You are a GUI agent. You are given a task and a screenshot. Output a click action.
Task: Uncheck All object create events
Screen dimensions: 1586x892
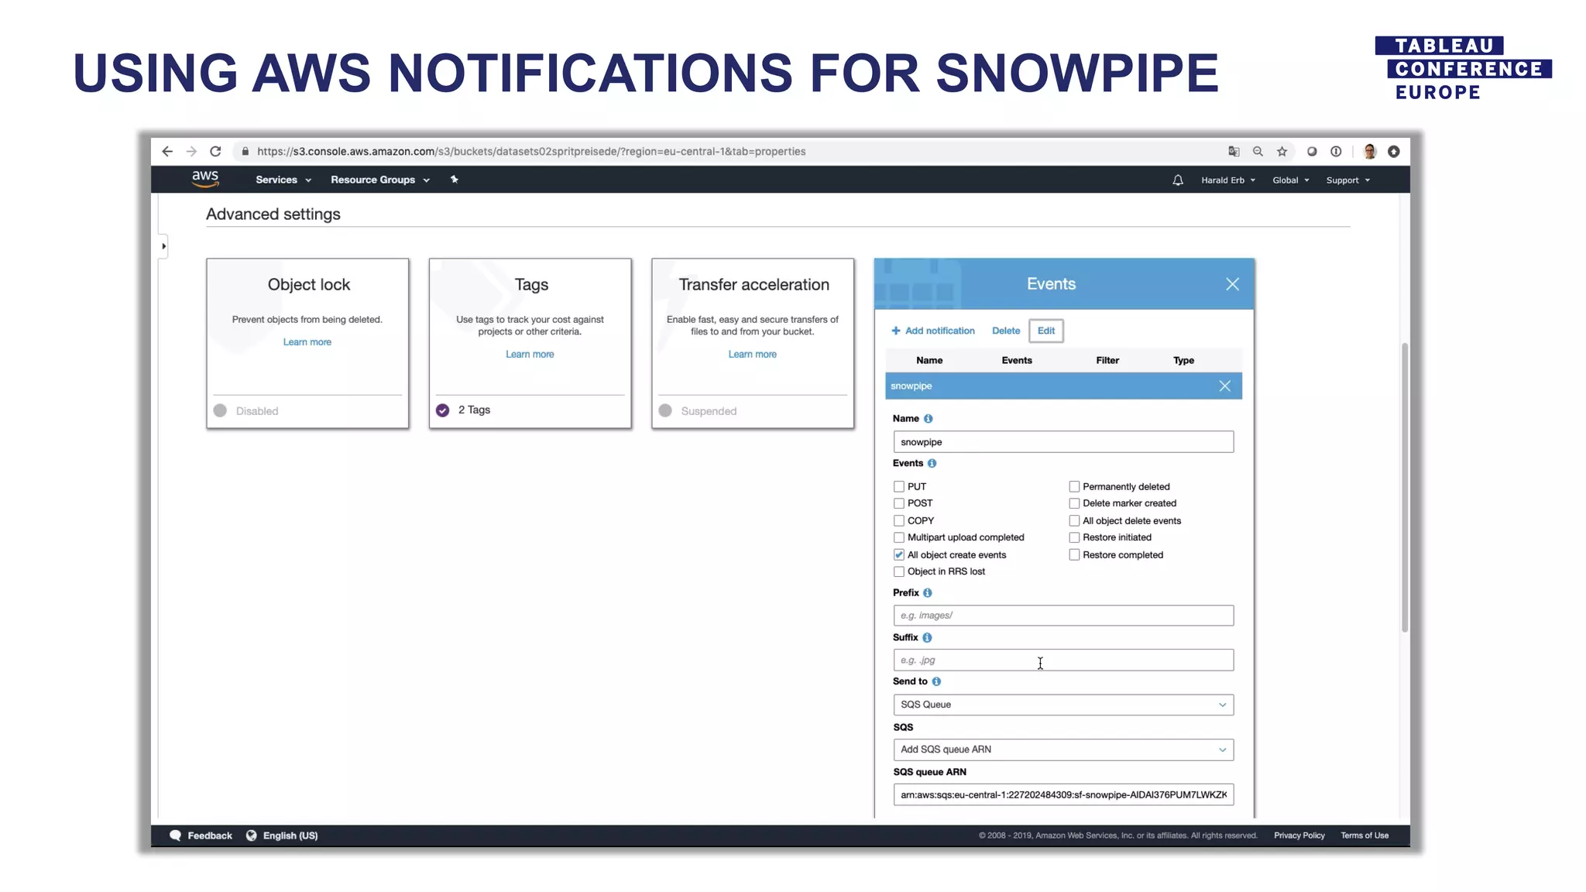[x=899, y=555]
